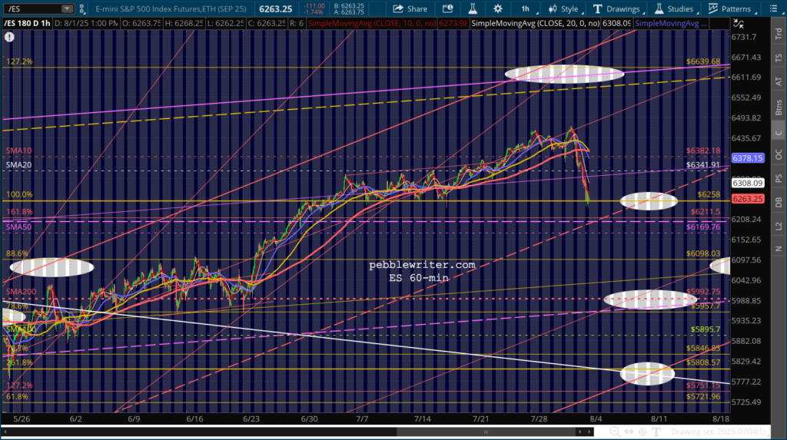Click the symbol link clipboard icon
The height and width of the screenshot is (440, 787).
82,9
